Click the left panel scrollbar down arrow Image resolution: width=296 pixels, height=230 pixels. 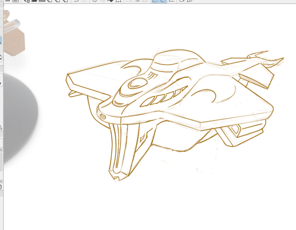coord(1,181)
